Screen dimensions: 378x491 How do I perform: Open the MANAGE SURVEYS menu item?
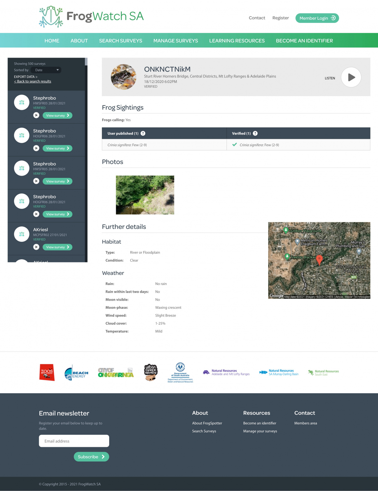(176, 41)
